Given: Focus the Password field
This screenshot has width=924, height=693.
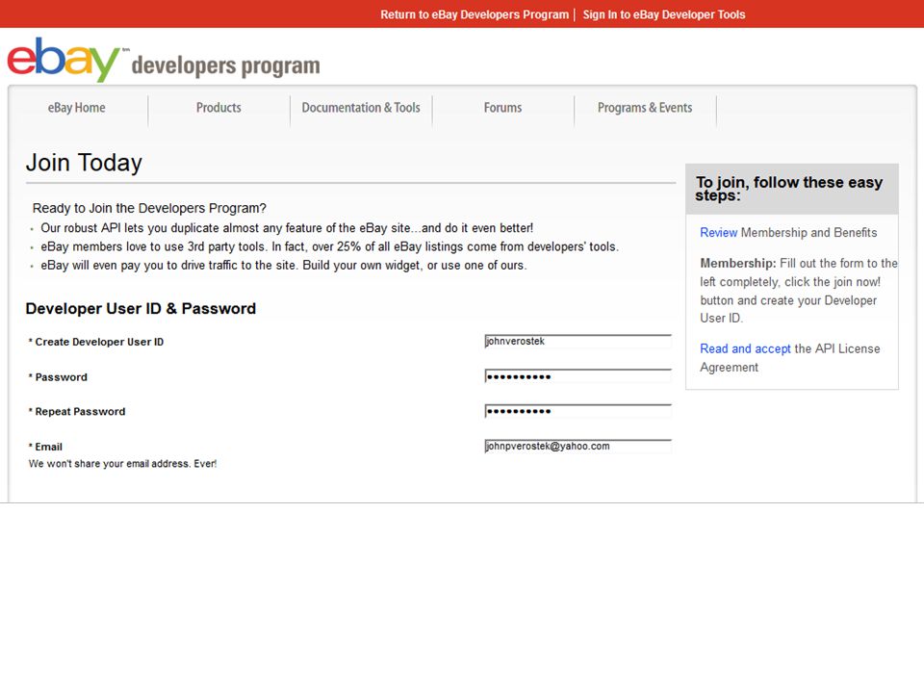Looking at the screenshot, I should pyautogui.click(x=577, y=376).
